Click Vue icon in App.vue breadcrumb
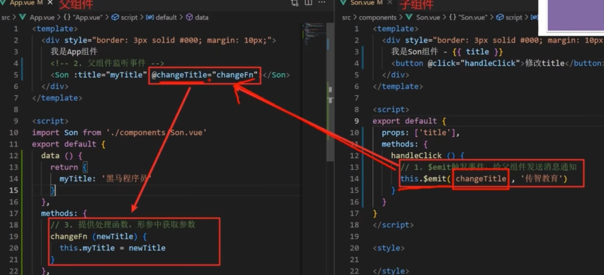This screenshot has width=604, height=275. point(23,17)
